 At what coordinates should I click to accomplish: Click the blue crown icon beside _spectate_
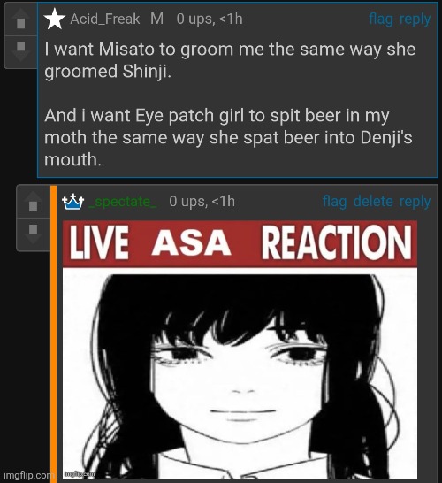pyautogui.click(x=73, y=202)
